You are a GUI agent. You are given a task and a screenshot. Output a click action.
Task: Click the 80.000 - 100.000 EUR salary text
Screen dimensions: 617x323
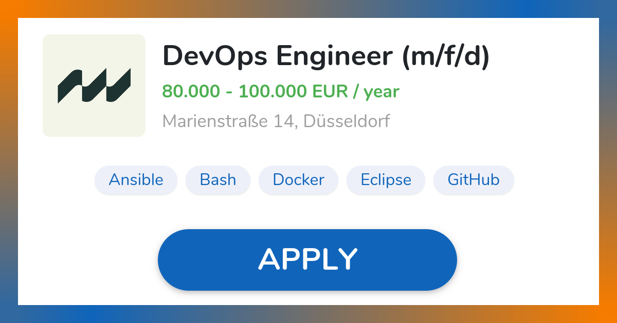click(281, 91)
